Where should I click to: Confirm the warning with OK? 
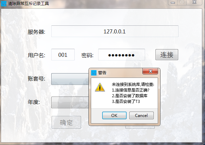point(114,115)
